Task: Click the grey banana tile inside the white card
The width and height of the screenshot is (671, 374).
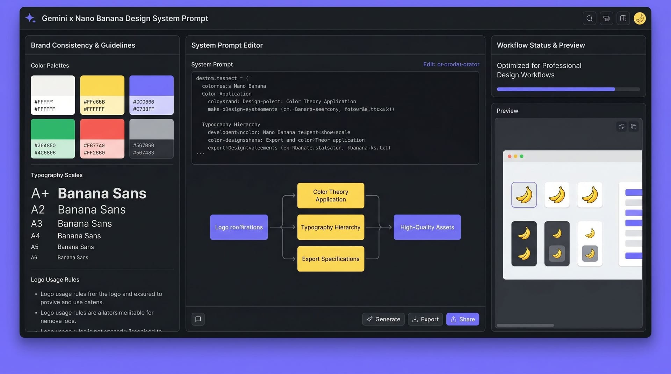Action: (590, 254)
